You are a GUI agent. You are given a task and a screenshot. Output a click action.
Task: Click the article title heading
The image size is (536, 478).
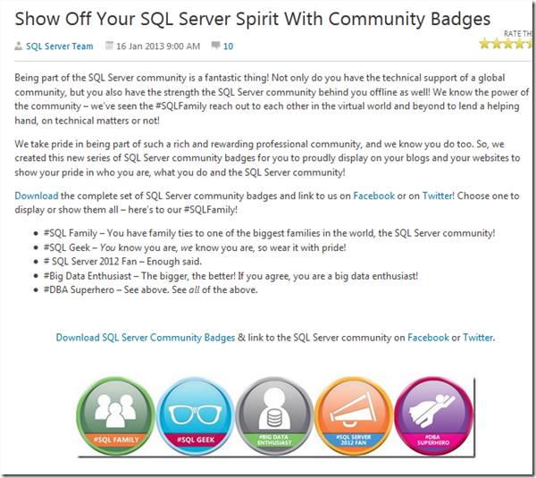click(253, 19)
